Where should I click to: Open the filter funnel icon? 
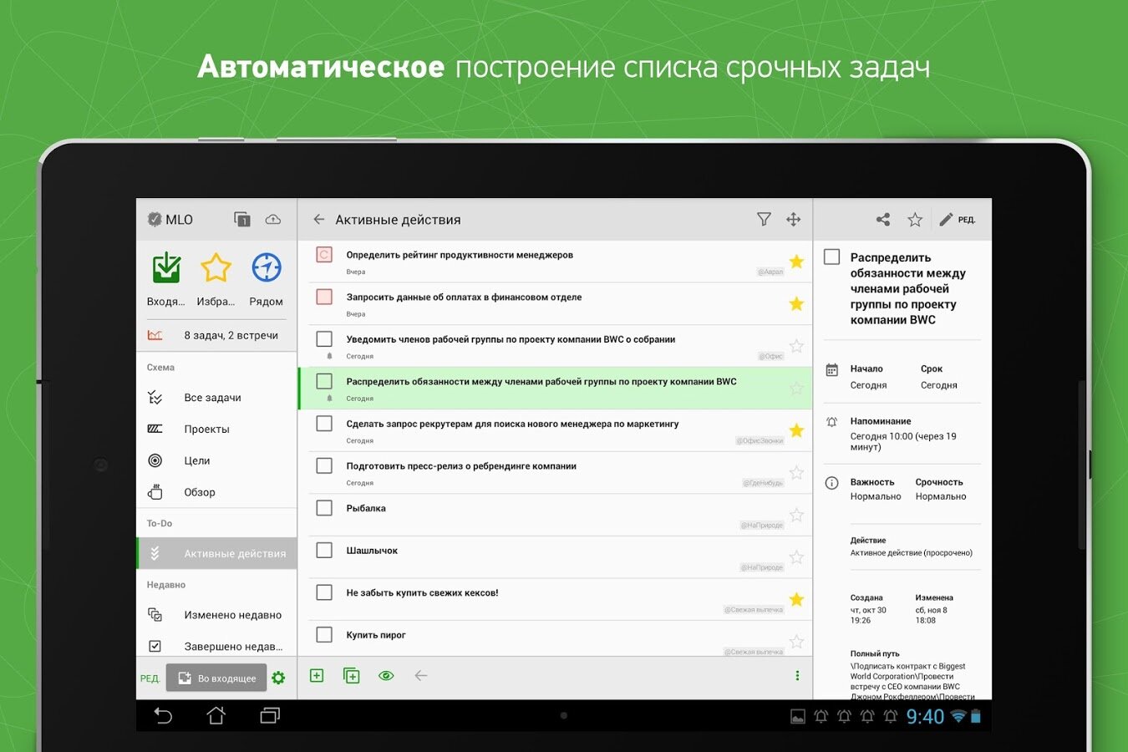pyautogui.click(x=764, y=220)
